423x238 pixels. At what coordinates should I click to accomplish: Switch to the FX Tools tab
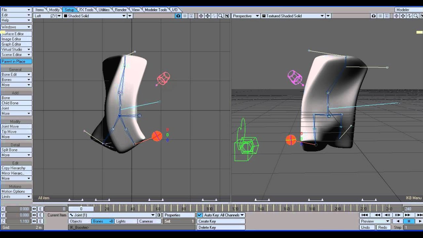pos(86,10)
